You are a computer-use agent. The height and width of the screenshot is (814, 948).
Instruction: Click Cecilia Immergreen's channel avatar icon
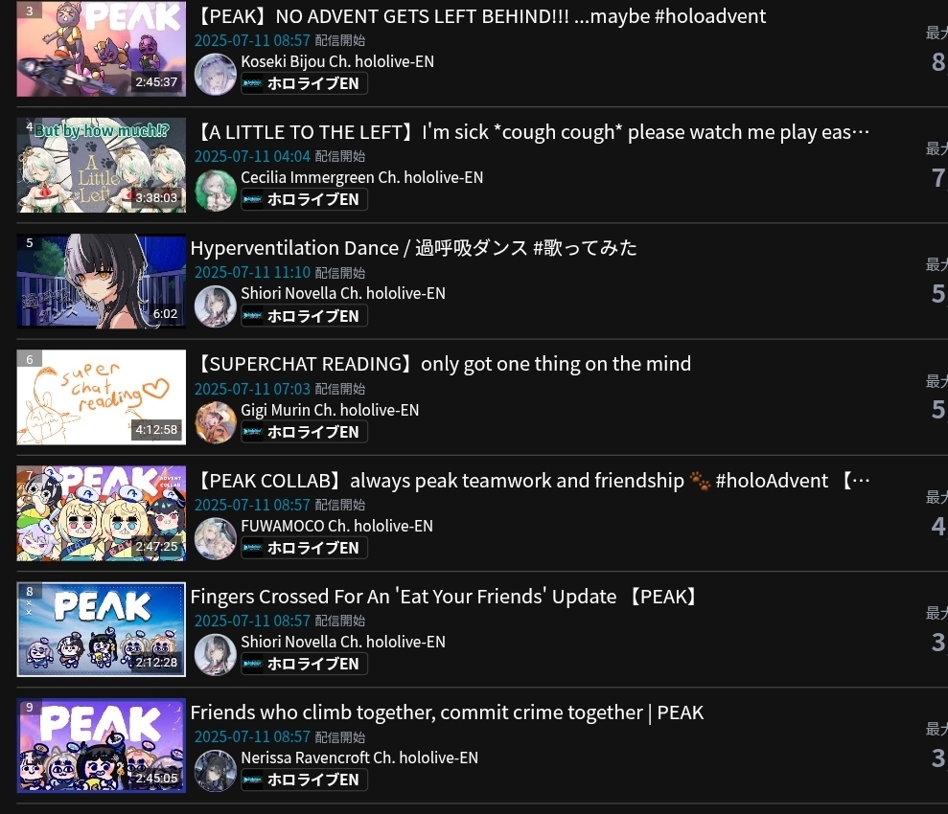[216, 191]
